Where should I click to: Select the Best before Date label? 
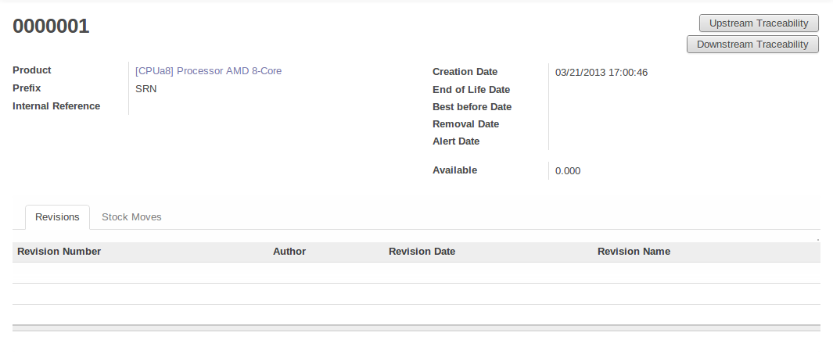[472, 107]
